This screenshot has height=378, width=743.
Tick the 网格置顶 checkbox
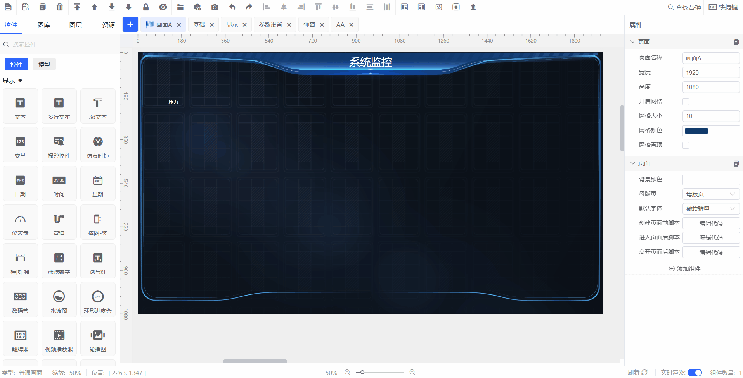(x=686, y=145)
